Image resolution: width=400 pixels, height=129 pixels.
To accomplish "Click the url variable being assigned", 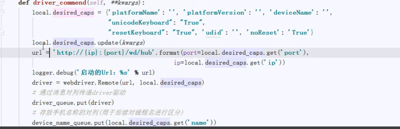I will point(37,53).
